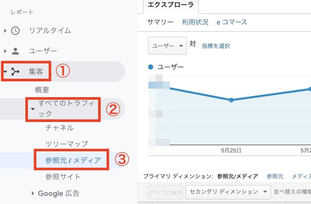
Task: Expand the リアルタイム section arrow
Action: click(5, 31)
